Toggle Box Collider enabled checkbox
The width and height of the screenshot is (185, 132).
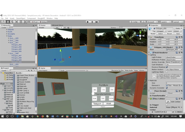click(x=153, y=99)
